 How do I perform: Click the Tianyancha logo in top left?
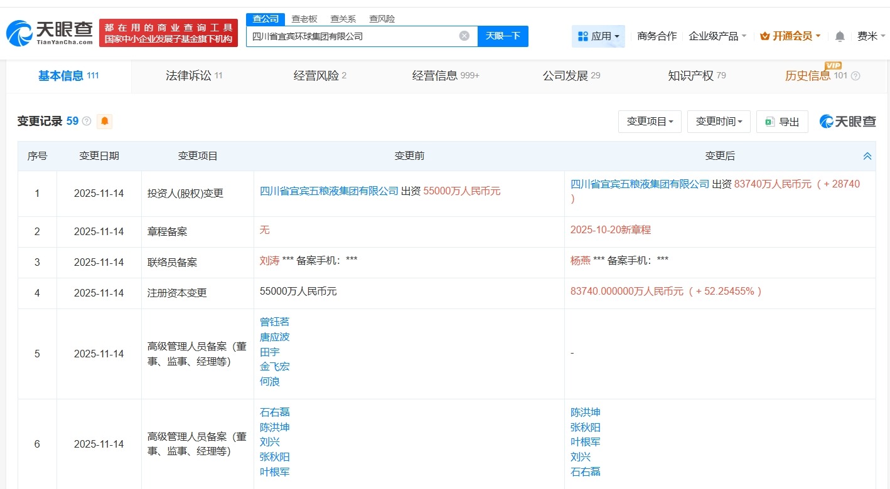pos(50,31)
